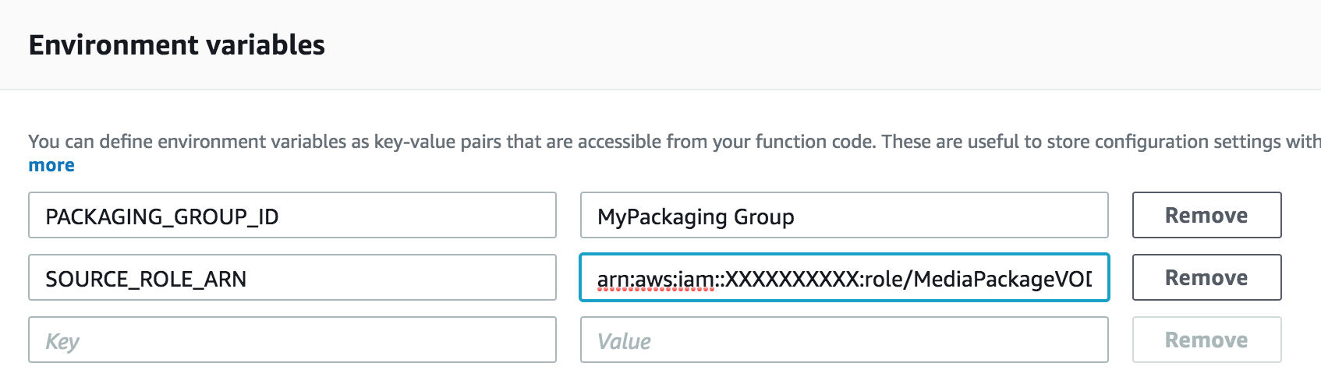Viewport: 1321px width, 391px height.
Task: Click the empty Key placeholder field
Action: (x=292, y=340)
